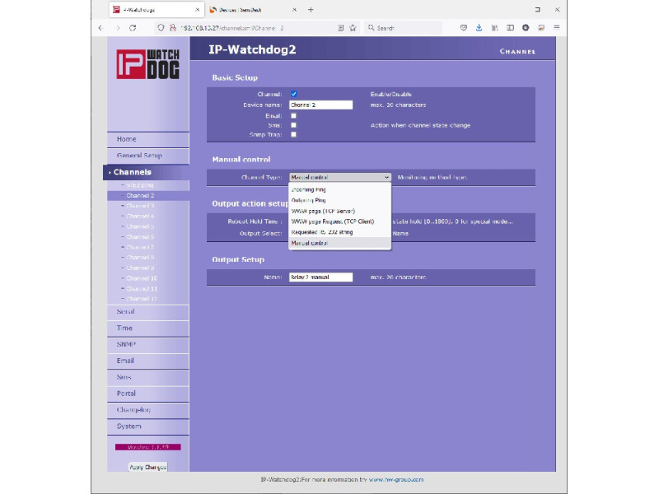Viewport: 659px width, 494px height.
Task: Open the library bookshelf icon
Action: [495, 28]
